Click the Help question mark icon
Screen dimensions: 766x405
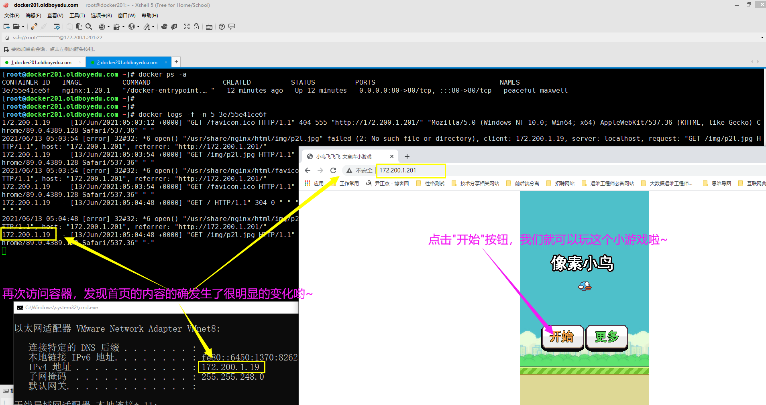tap(222, 26)
